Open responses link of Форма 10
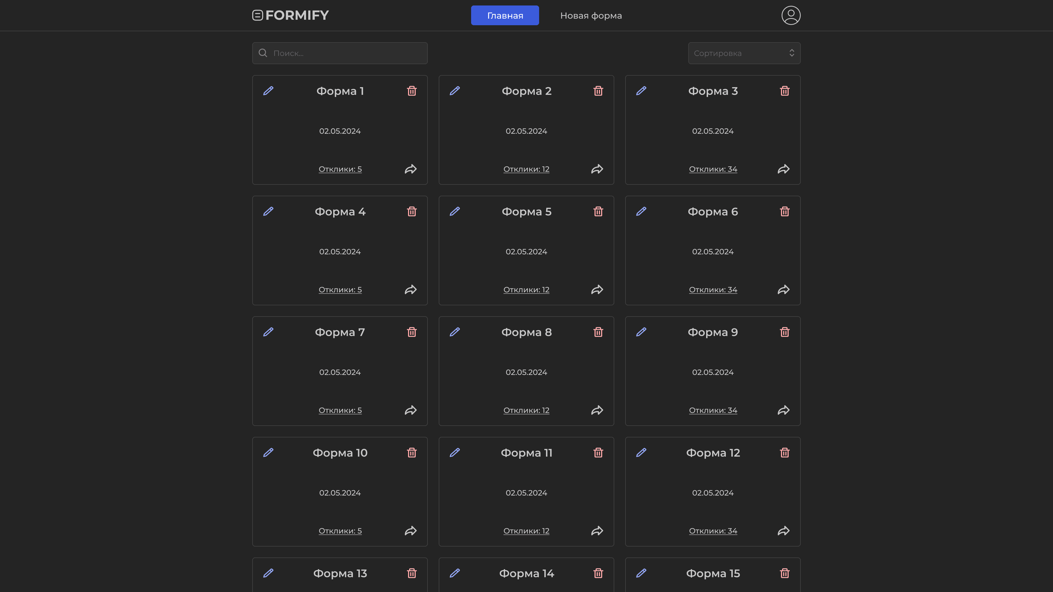Viewport: 1053px width, 592px height. pyautogui.click(x=340, y=531)
